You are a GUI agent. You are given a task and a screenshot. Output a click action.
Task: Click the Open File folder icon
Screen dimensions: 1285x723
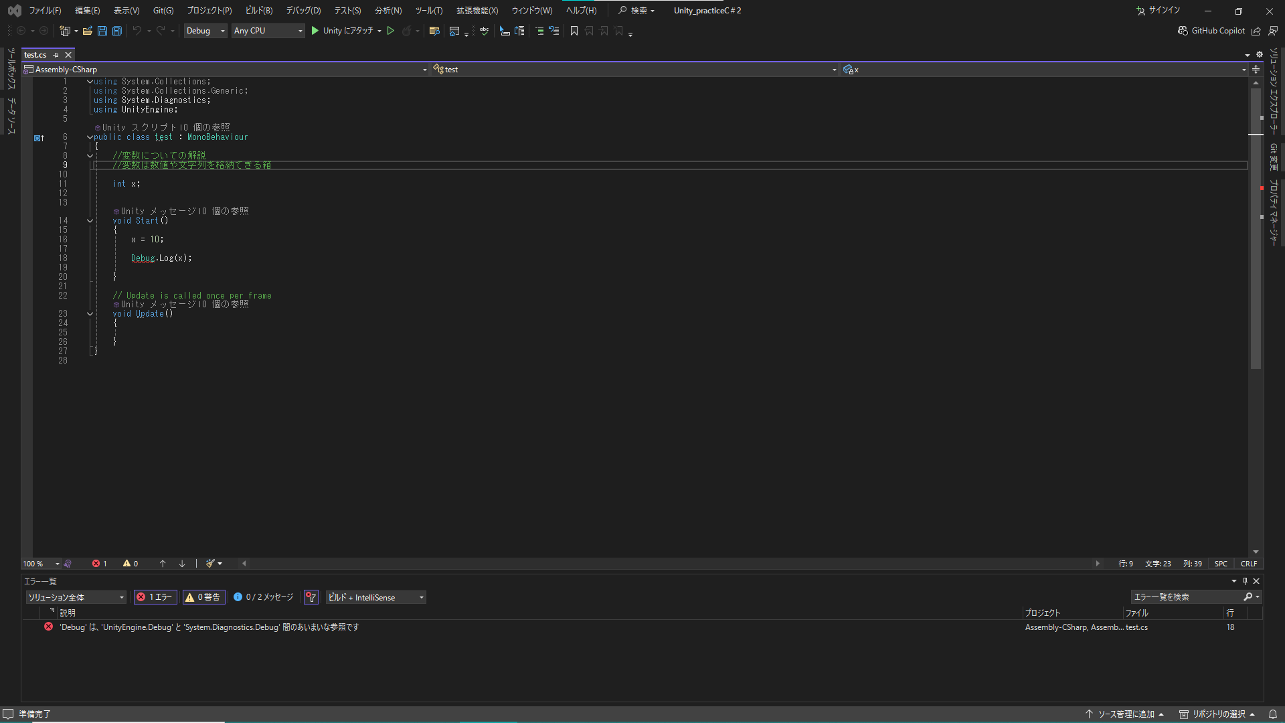point(87,31)
